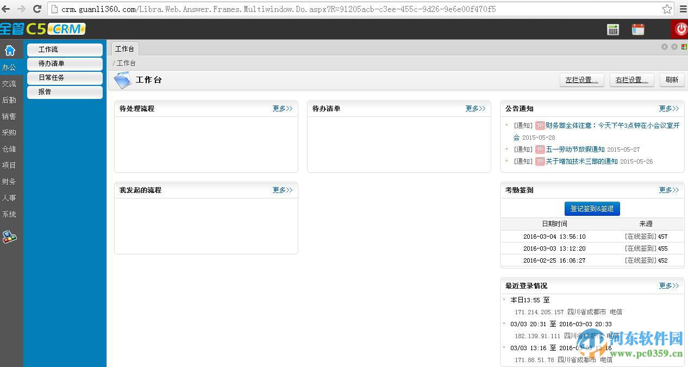Reload the page with the browser refresh icon
688x367 pixels.
36,9
